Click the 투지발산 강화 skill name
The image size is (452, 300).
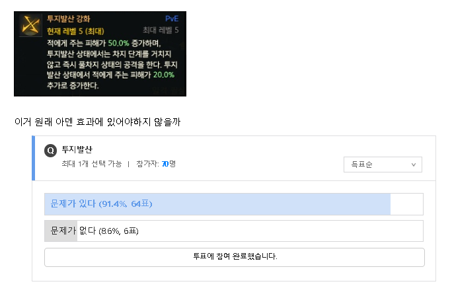(69, 19)
